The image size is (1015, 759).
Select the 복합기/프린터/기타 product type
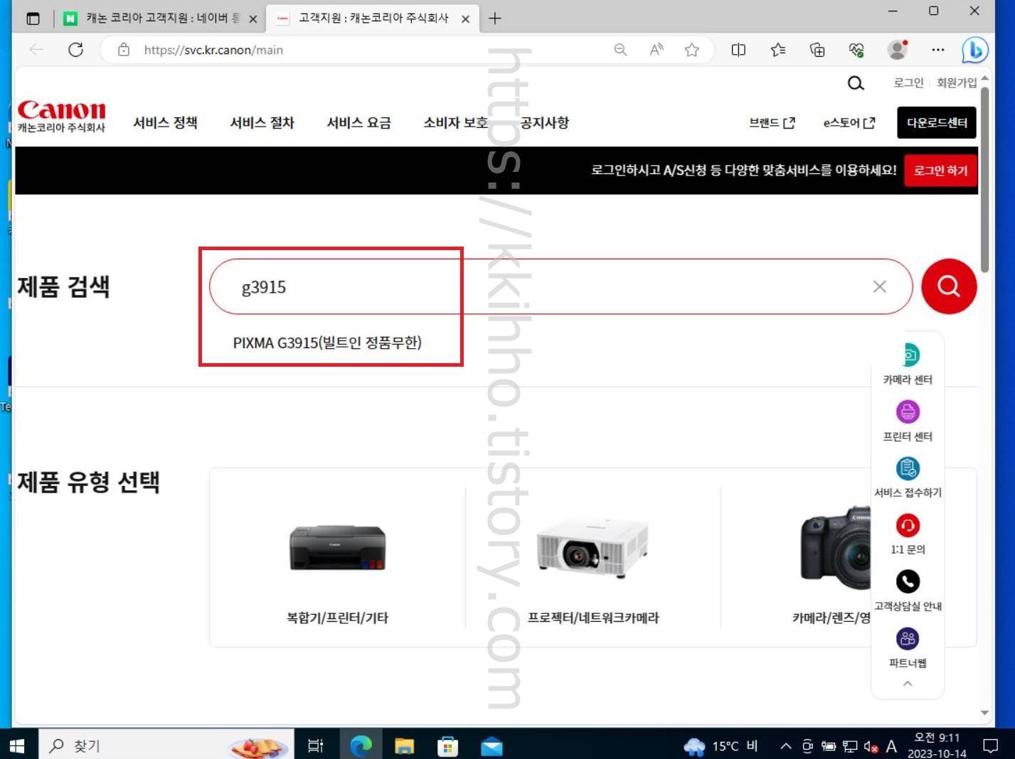point(337,559)
